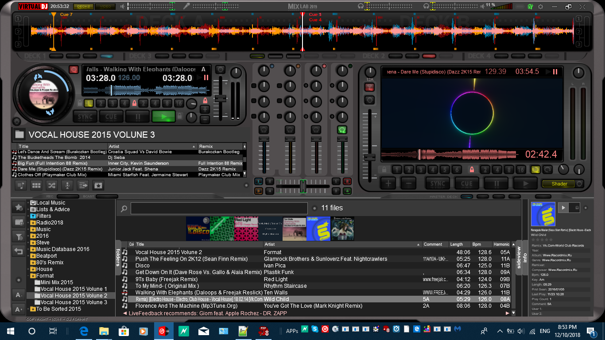Expand the To Be Sorted 2015 folder
Viewport: 605px width, 340px height.
[28, 309]
